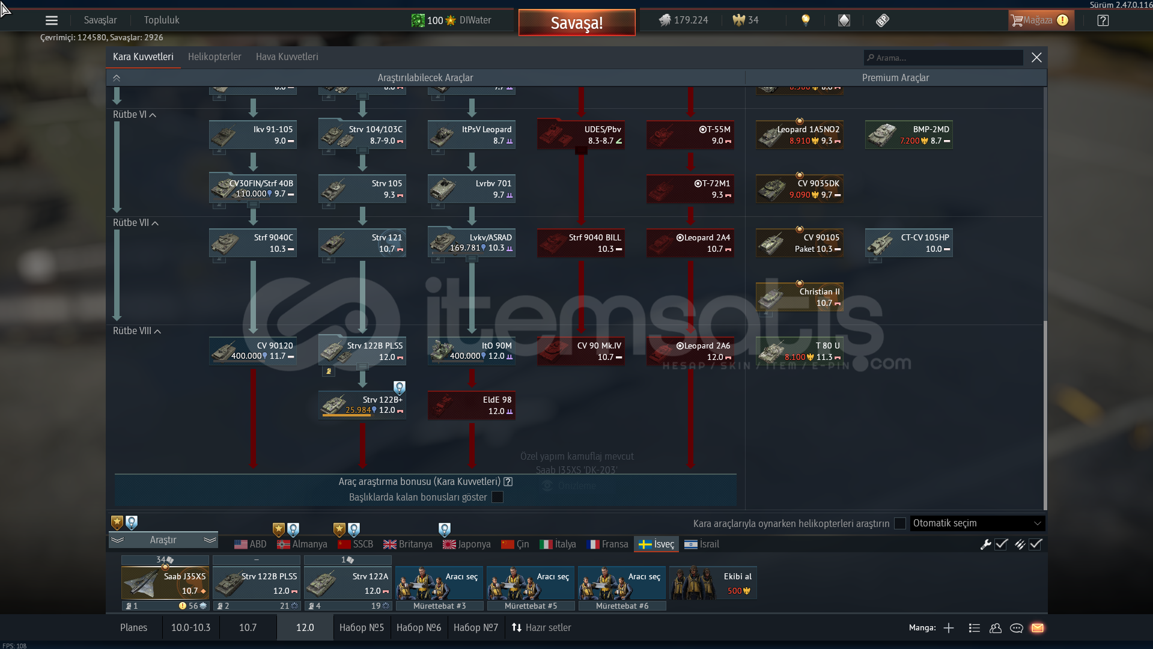Switch to the Helikopterler tab
The width and height of the screenshot is (1153, 649).
pyautogui.click(x=214, y=56)
